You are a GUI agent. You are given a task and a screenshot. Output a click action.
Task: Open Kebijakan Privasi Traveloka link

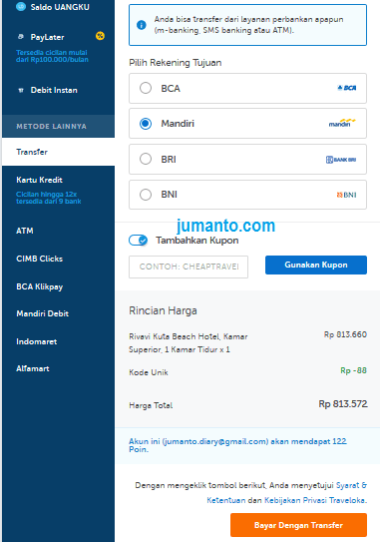[314, 500]
